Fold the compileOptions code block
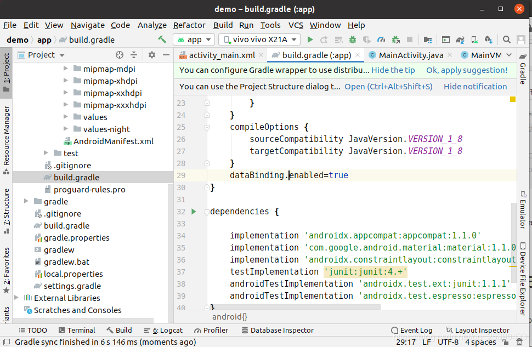Screen dimensions: 532x347 point(207,127)
